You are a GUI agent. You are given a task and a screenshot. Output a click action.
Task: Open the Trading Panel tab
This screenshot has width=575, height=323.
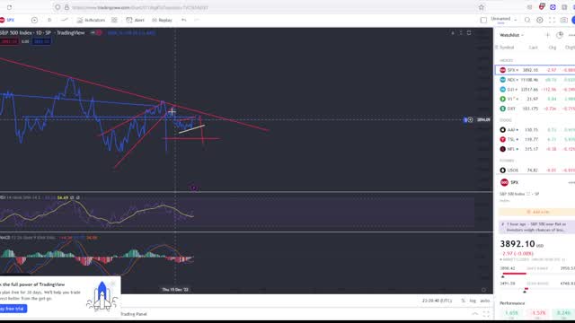(134, 314)
